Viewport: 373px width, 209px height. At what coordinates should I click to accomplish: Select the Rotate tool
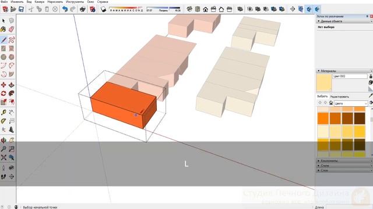3,93
